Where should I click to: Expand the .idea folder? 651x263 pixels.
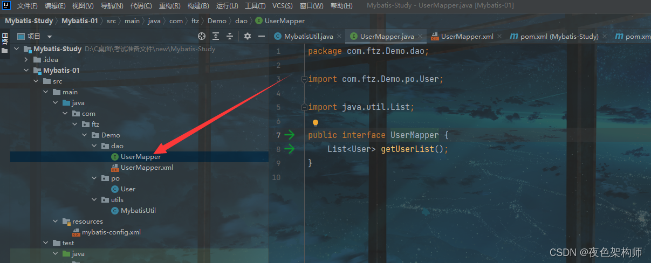(x=26, y=59)
